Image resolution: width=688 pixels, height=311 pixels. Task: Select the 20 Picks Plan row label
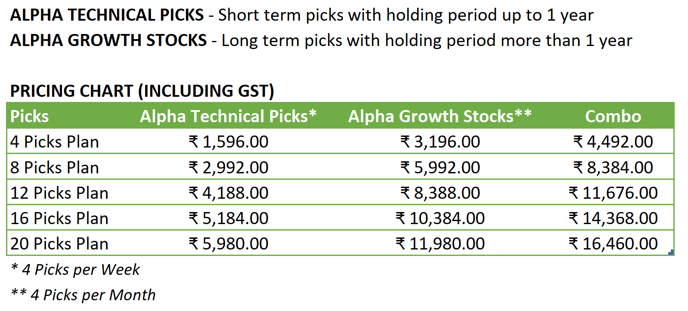tap(59, 243)
